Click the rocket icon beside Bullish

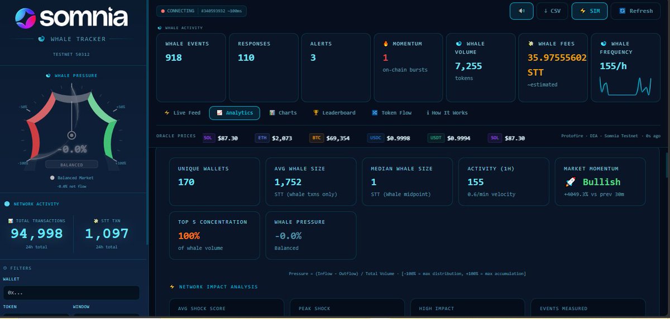click(569, 182)
